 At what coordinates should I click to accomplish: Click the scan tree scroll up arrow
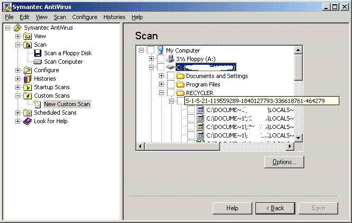click(x=298, y=50)
